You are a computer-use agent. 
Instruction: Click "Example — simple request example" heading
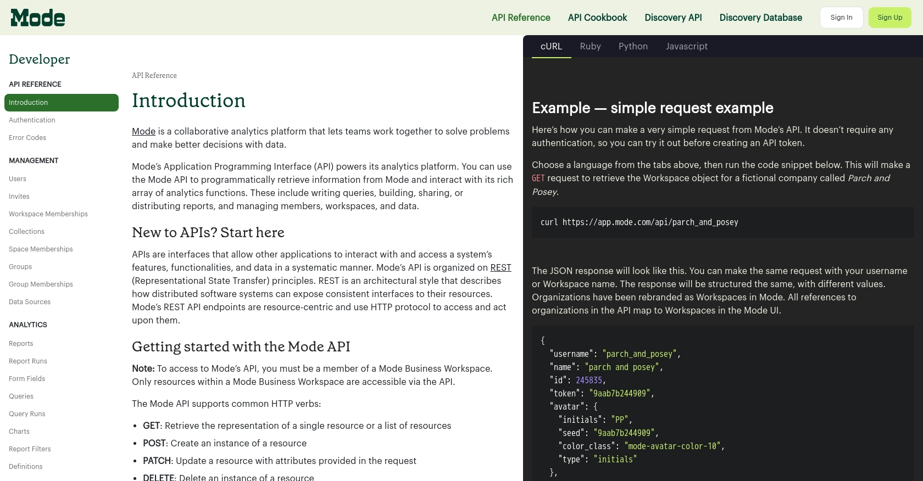(653, 108)
